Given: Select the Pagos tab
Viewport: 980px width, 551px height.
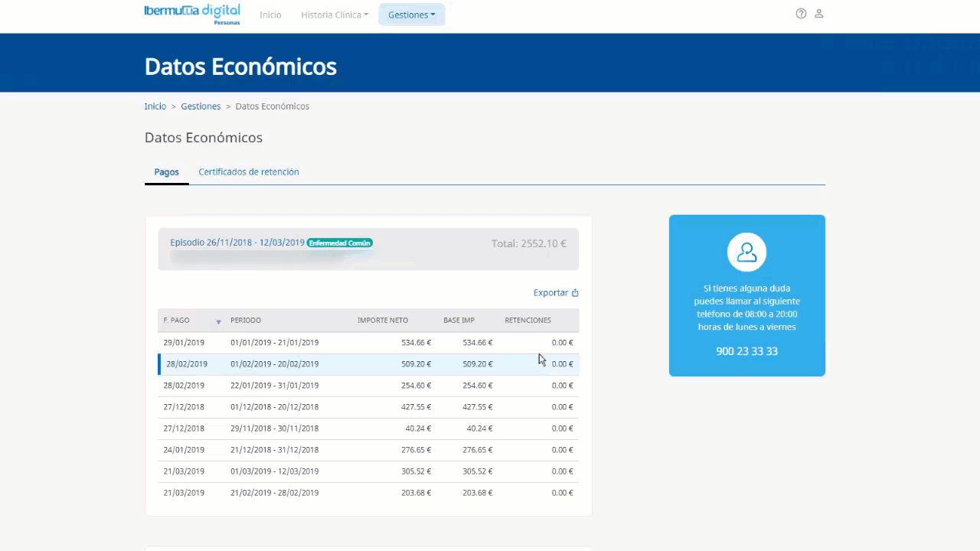Looking at the screenshot, I should pyautogui.click(x=166, y=172).
